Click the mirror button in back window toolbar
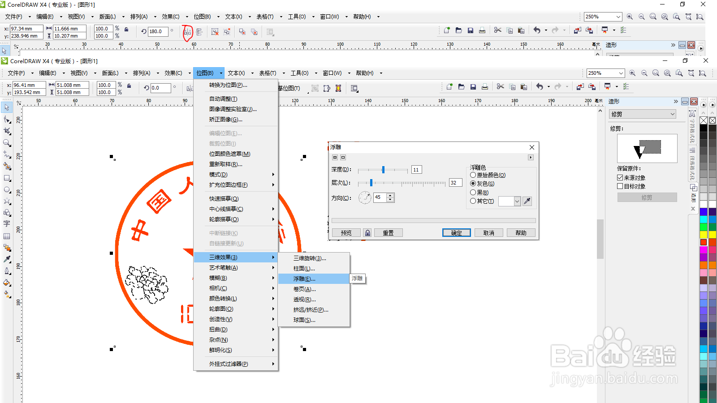 [x=187, y=32]
